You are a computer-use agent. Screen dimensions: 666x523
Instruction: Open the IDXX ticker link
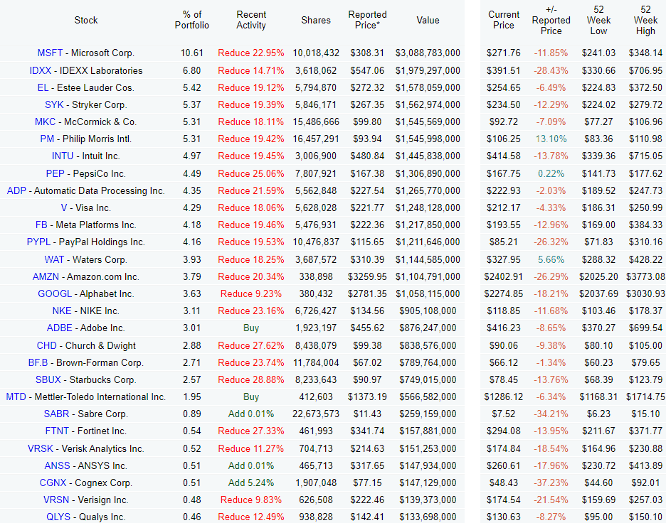(x=41, y=70)
